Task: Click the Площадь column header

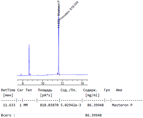Action: point(45,90)
